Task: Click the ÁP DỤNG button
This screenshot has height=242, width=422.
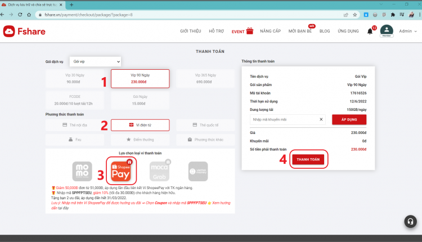Action: click(x=349, y=119)
